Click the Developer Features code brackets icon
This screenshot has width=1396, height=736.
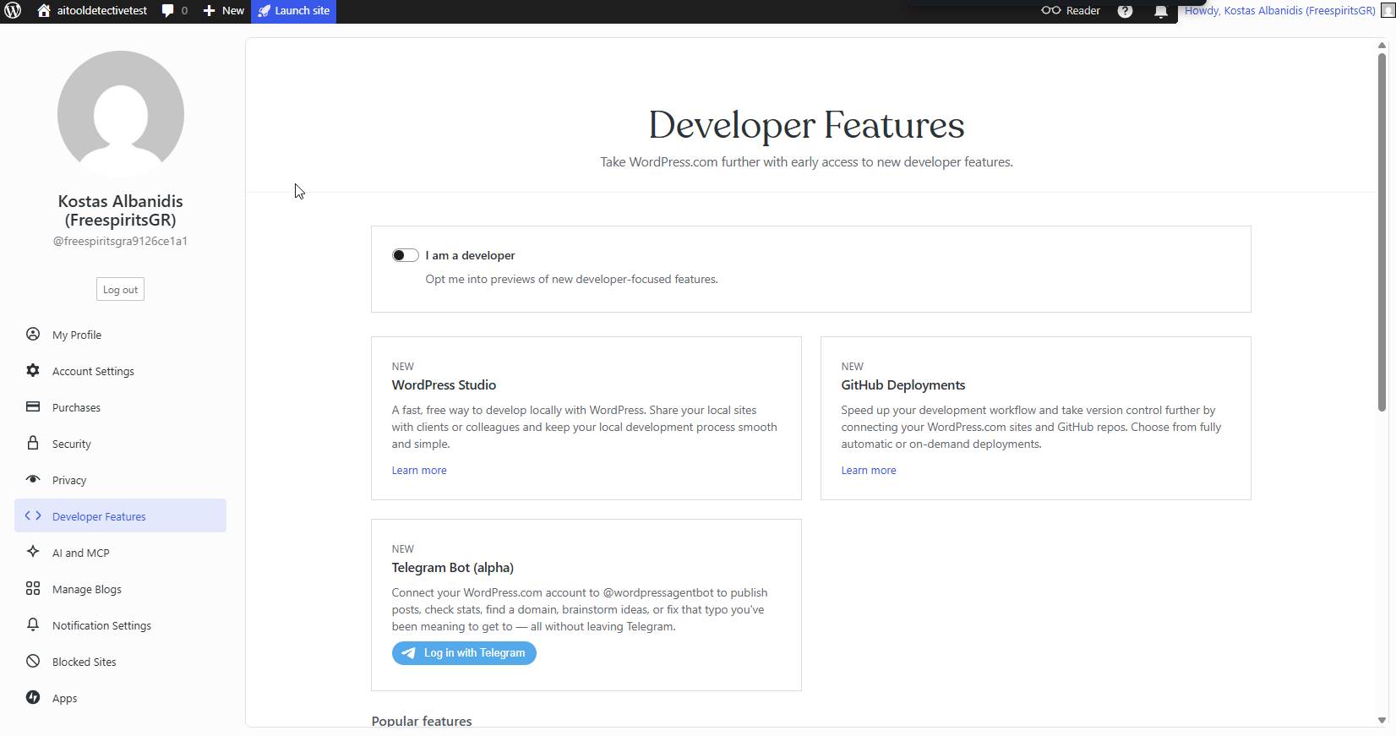click(x=33, y=515)
